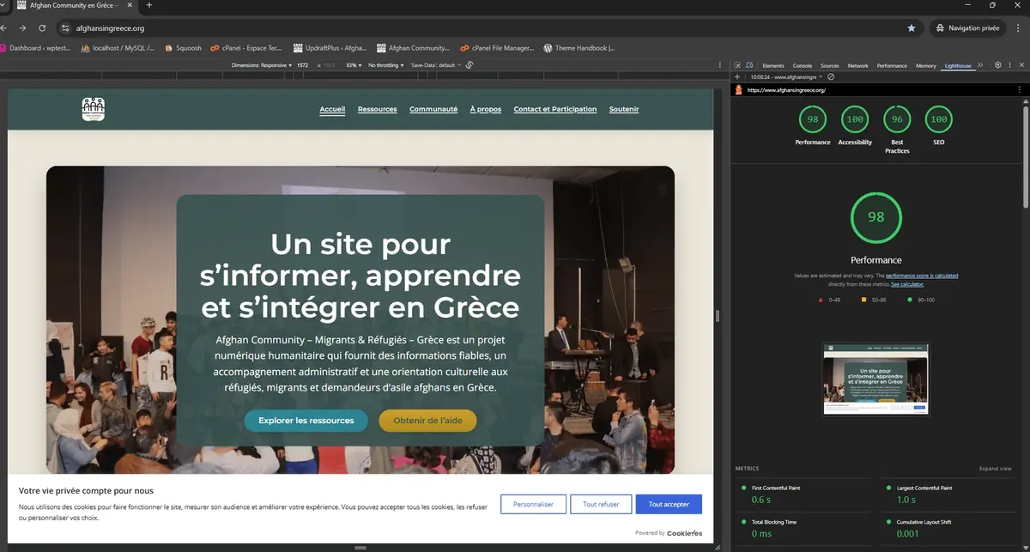The width and height of the screenshot is (1030, 552).
Task: Click the Lighthouse logo icon beside the report URL
Action: pos(737,89)
